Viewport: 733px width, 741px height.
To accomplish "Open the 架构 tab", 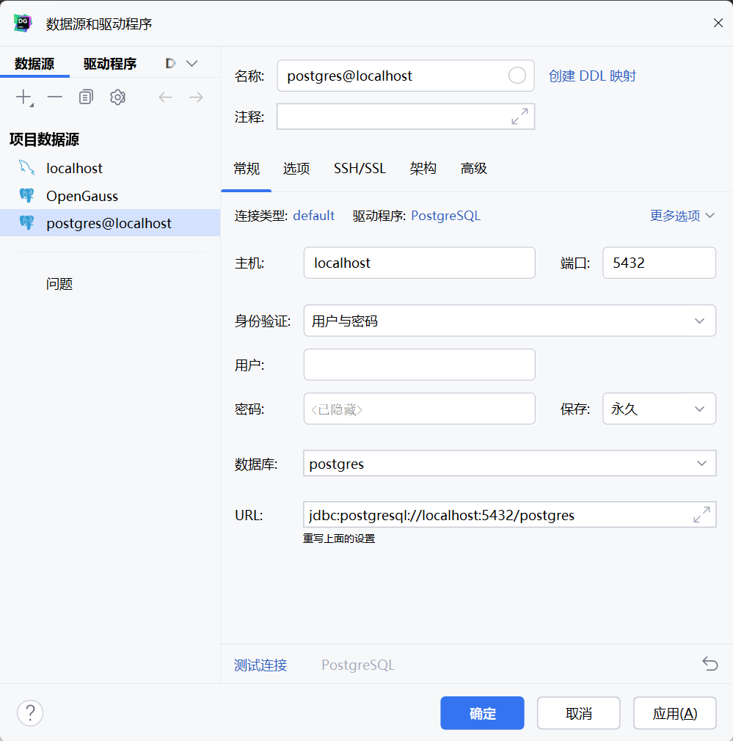I will [x=423, y=168].
